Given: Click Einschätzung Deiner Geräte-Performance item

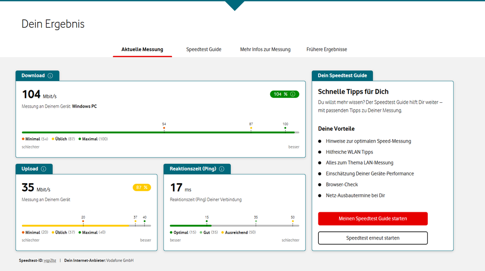Looking at the screenshot, I should click(370, 174).
